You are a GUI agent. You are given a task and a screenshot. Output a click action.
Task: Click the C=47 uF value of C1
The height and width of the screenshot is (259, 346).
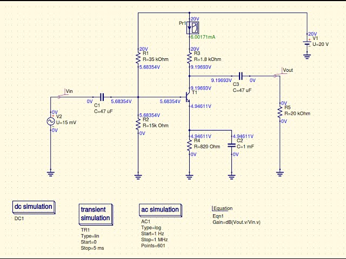[103, 112]
